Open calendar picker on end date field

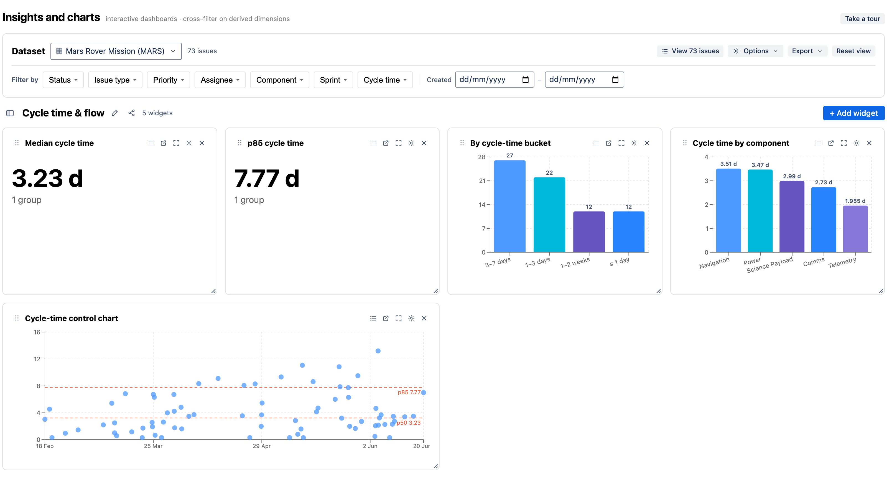(x=615, y=80)
